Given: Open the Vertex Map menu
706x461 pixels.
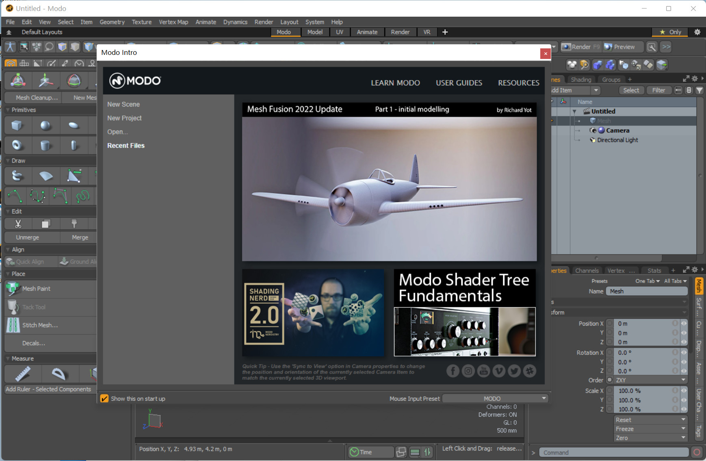Looking at the screenshot, I should [x=173, y=22].
